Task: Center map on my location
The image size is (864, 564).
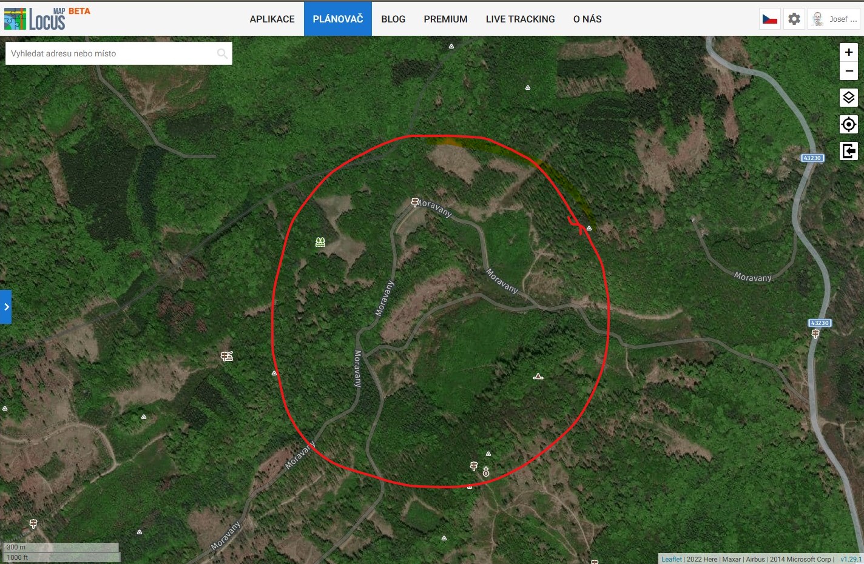Action: tap(848, 124)
